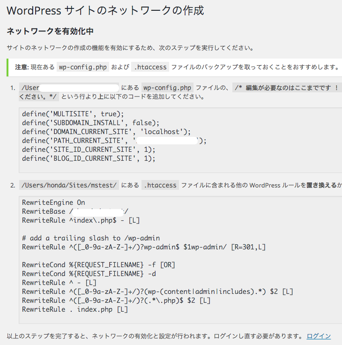Viewport: 342px width, 345px height.
Task: Click the wp-admin R=301 RewriteRule line
Action: pyautogui.click(x=144, y=247)
